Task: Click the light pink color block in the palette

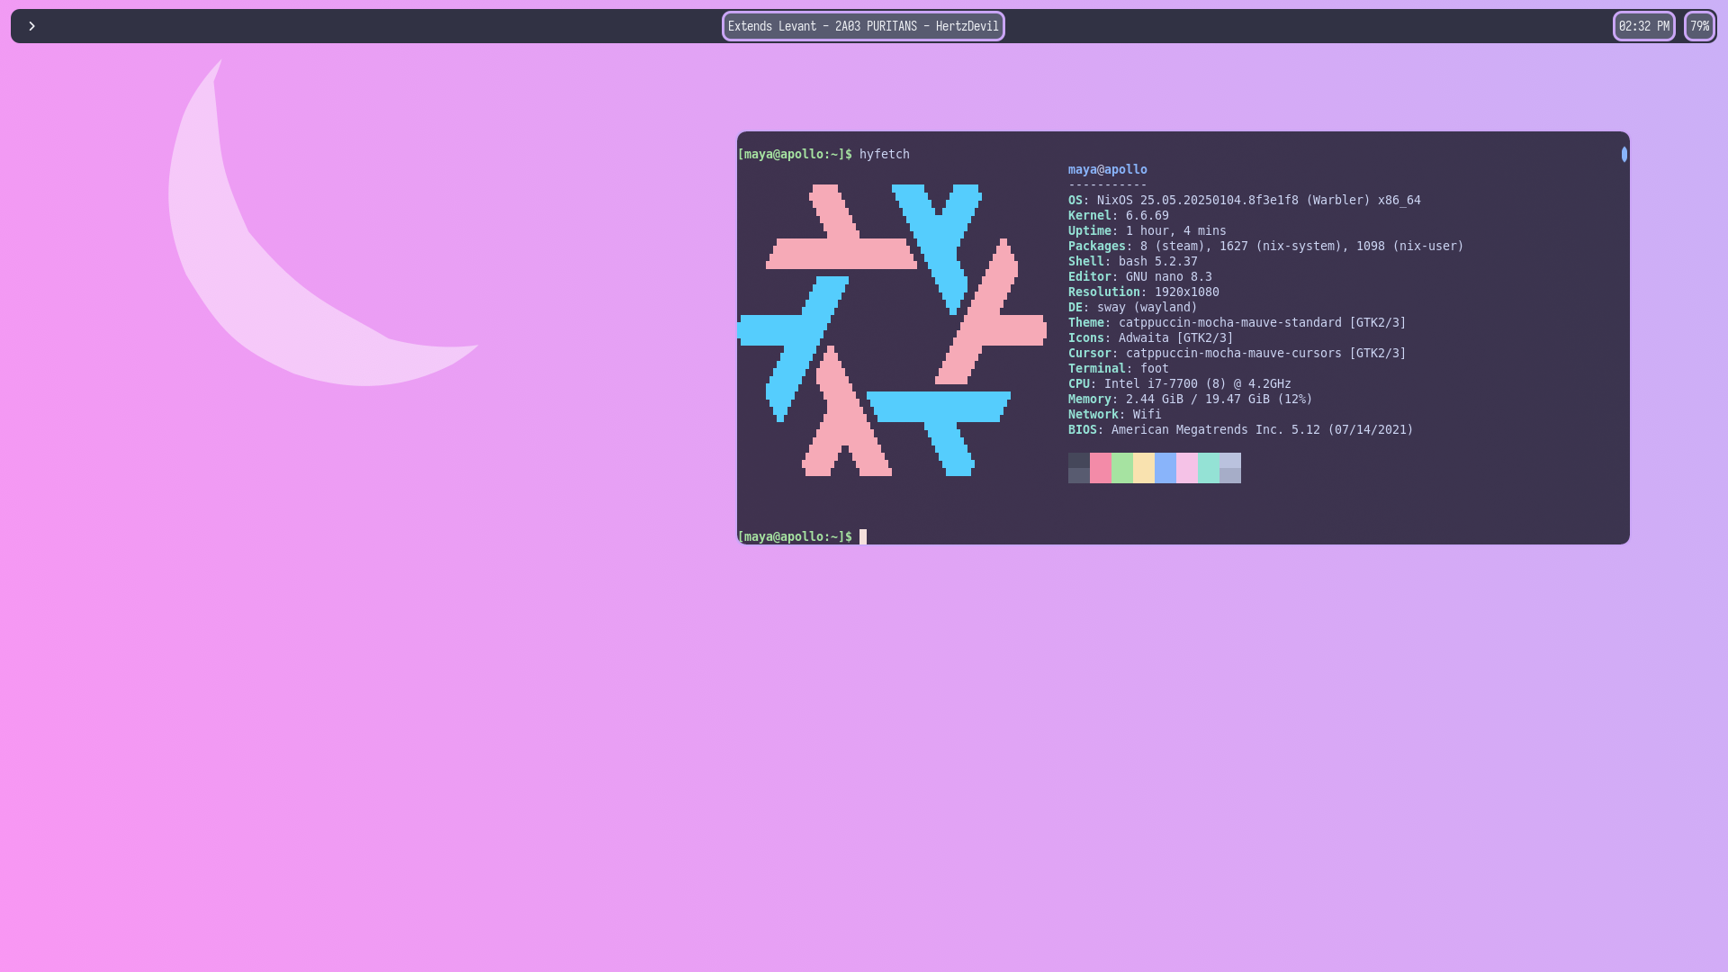Action: click(1186, 468)
